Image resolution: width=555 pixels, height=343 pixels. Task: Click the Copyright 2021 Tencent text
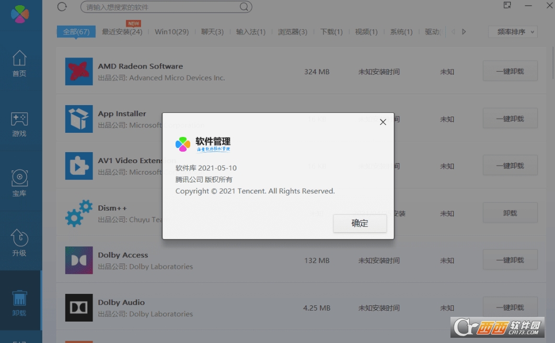point(255,191)
